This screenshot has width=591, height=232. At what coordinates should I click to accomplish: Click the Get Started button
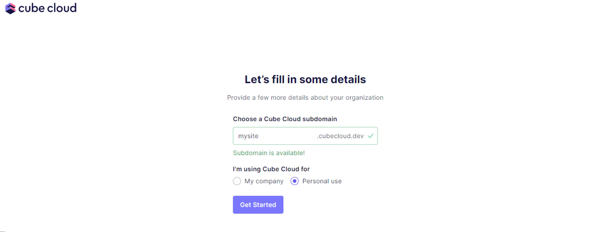click(x=258, y=205)
